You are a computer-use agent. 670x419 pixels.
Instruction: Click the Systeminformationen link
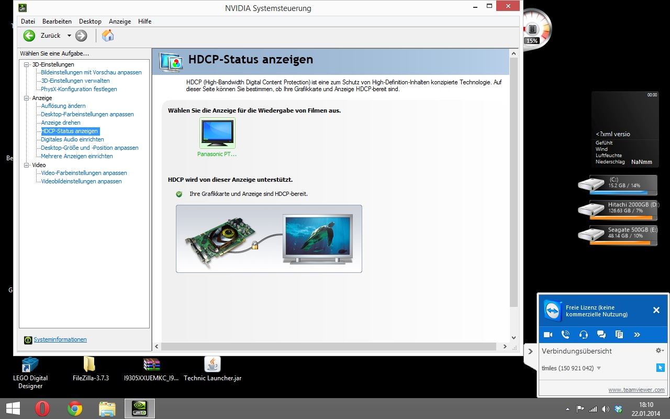(60, 339)
